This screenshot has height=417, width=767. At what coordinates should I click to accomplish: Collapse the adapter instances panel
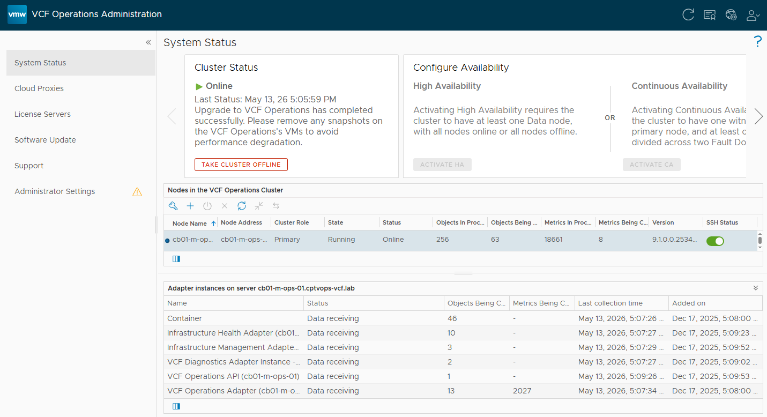(756, 288)
